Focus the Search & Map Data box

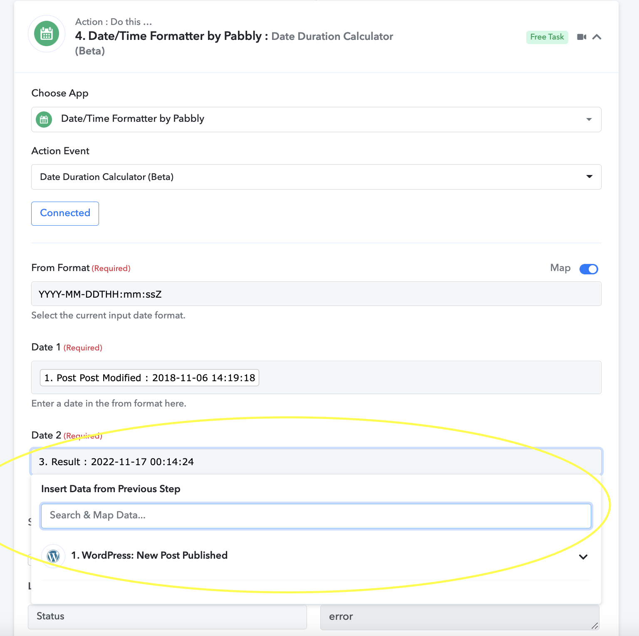click(x=316, y=515)
